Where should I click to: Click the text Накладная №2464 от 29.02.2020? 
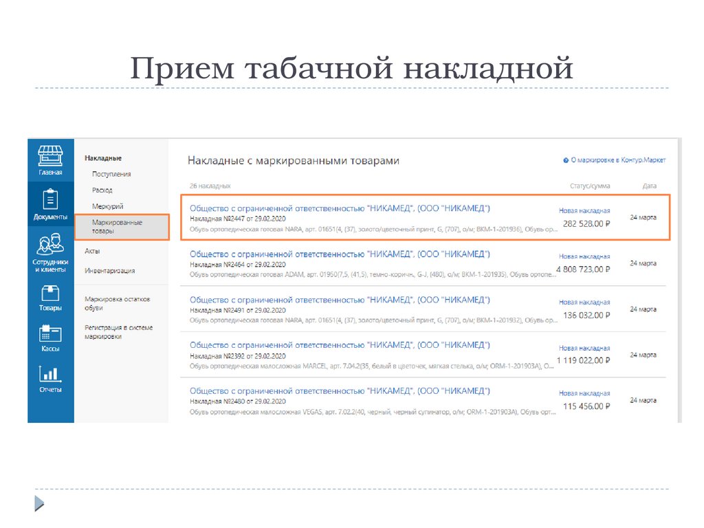[237, 265]
